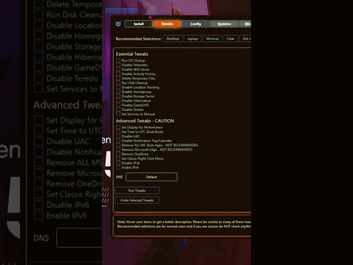Click the DNS label

click(x=119, y=177)
